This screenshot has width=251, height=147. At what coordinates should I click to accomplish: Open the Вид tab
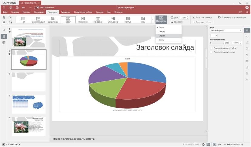coord(109,12)
